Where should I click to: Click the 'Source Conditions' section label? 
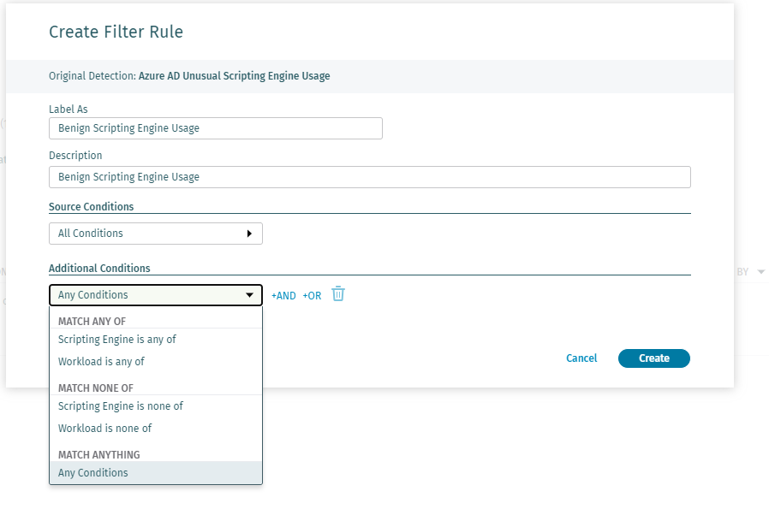[92, 207]
